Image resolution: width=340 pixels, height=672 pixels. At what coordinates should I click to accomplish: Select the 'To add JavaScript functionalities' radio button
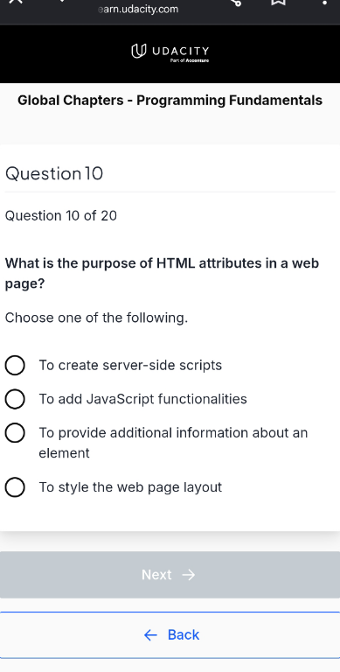[15, 399]
